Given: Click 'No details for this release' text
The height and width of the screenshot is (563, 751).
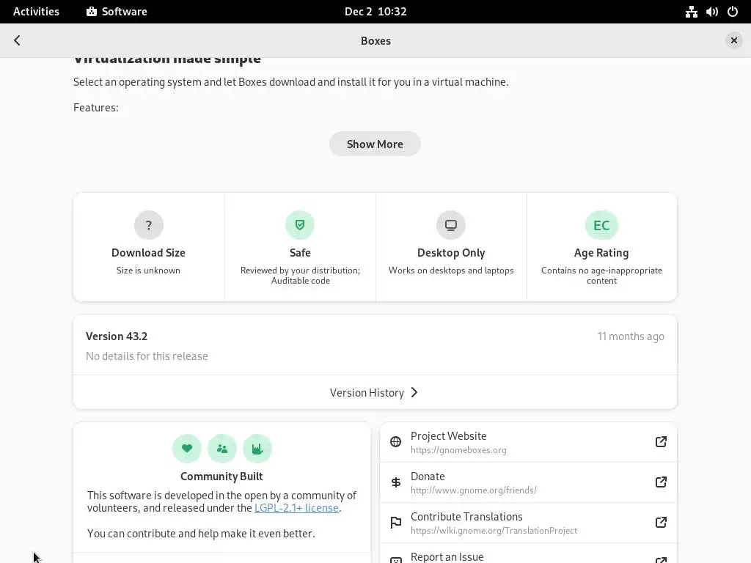Looking at the screenshot, I should tap(147, 356).
